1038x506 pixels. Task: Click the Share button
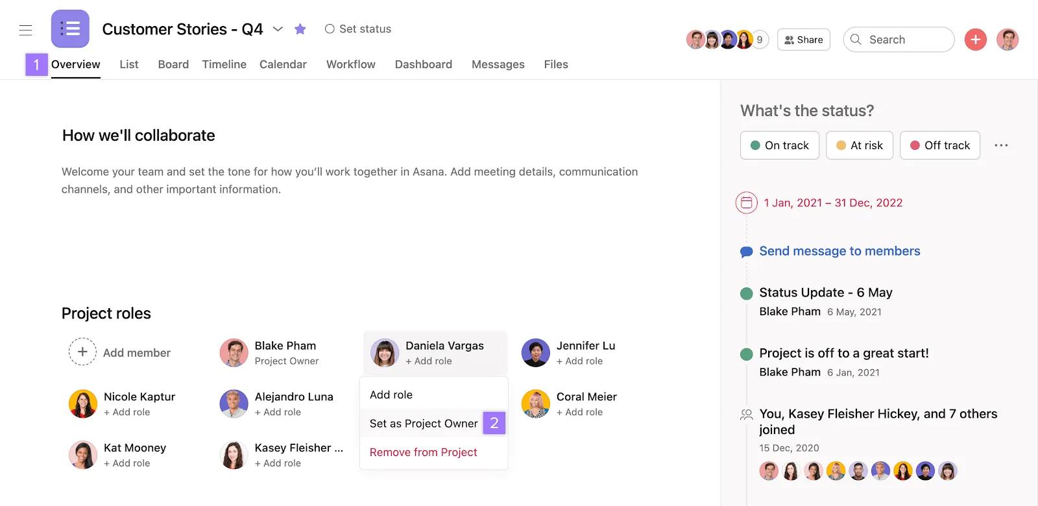point(803,40)
